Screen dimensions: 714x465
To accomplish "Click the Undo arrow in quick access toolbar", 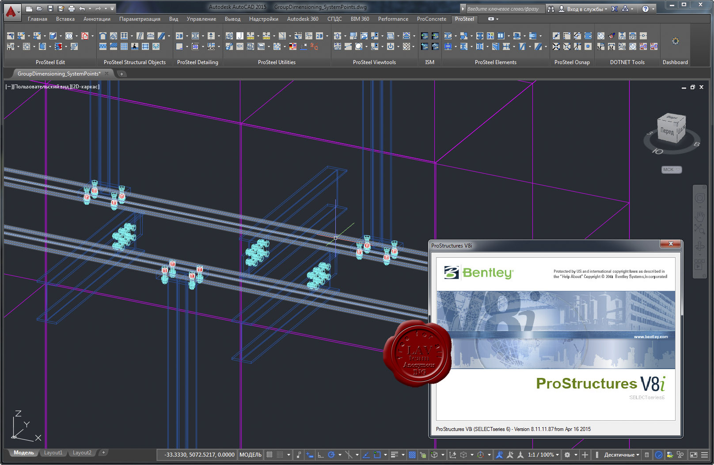I will coord(82,8).
